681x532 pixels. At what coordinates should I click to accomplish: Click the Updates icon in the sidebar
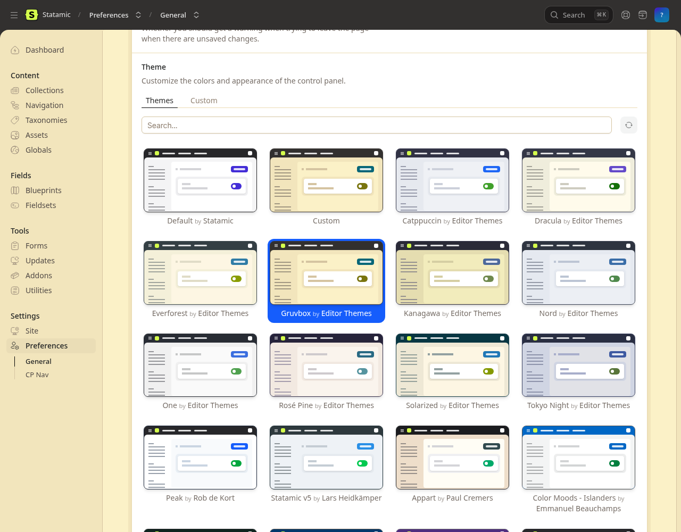tap(15, 261)
